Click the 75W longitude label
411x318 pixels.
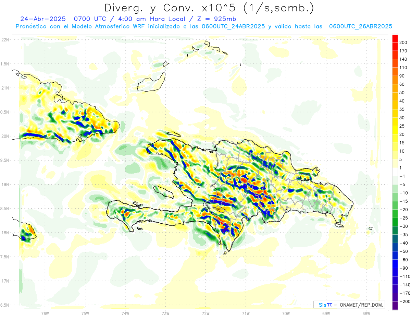[85, 313]
